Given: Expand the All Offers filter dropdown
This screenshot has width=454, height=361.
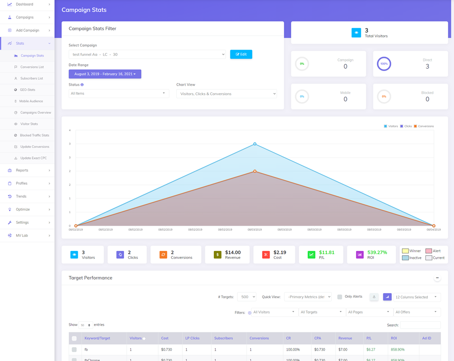Looking at the screenshot, I should click(x=417, y=312).
